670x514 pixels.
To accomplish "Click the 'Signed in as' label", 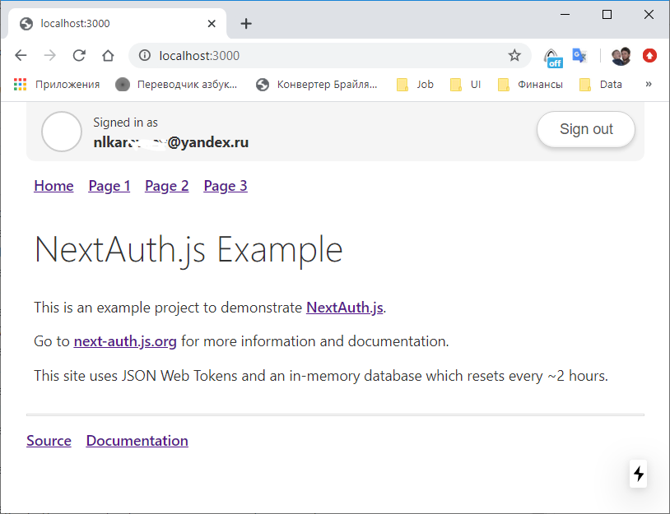I will coord(126,123).
